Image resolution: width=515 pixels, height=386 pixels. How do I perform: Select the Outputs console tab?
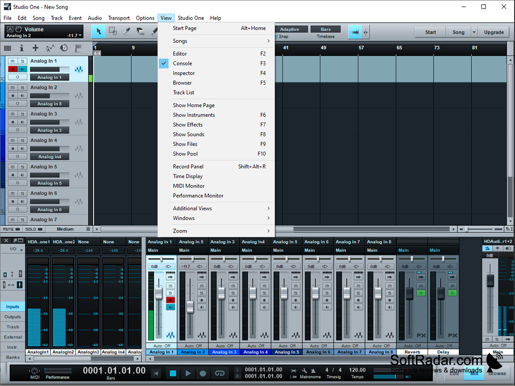point(13,317)
